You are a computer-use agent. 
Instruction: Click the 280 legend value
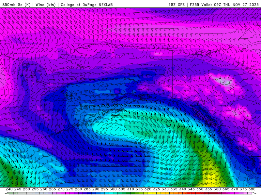[78, 189]
